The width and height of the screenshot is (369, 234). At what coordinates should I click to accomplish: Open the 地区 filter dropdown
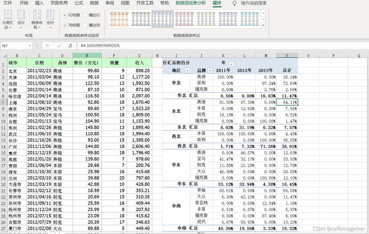click(187, 71)
